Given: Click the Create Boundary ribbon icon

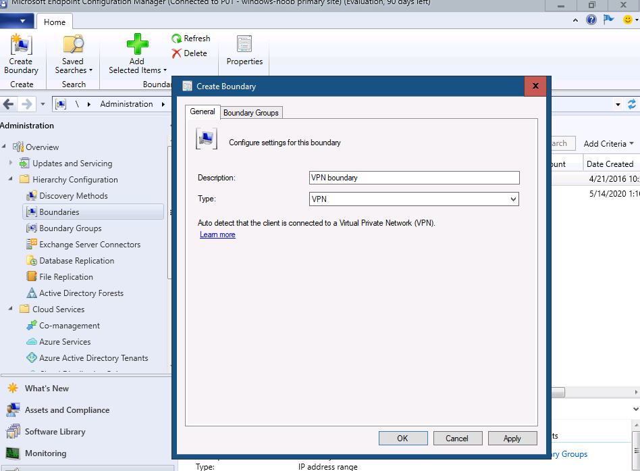Looking at the screenshot, I should pyautogui.click(x=21, y=54).
